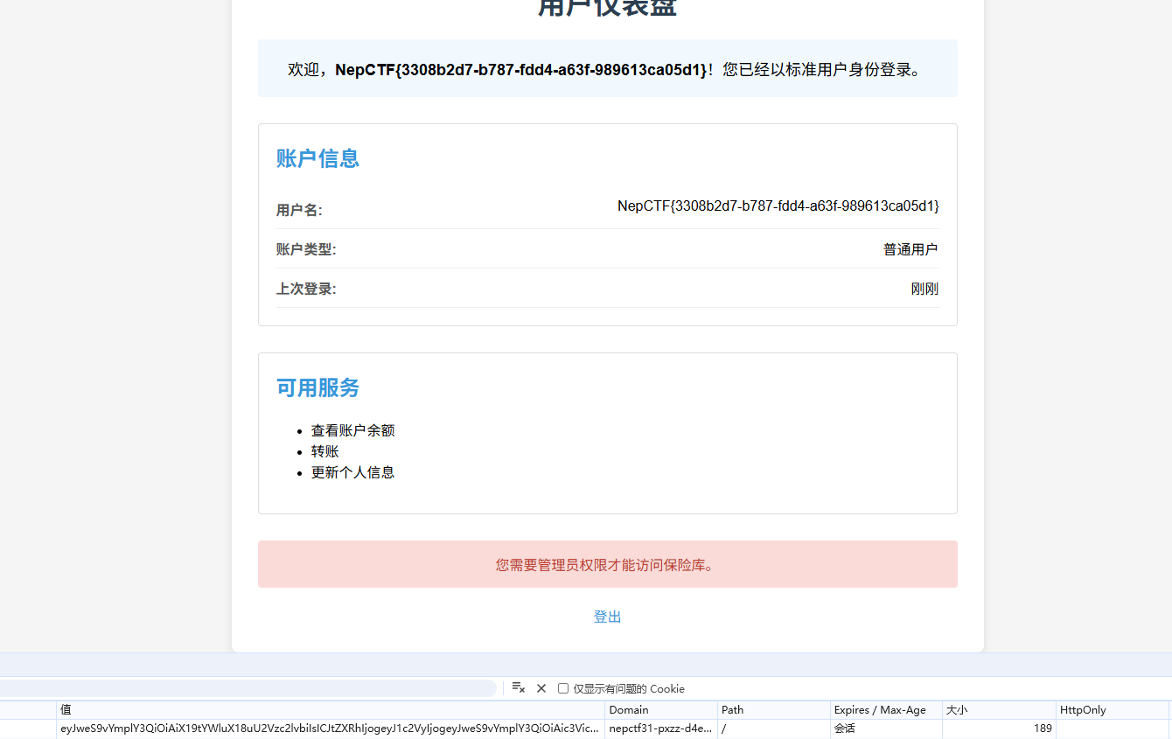Click the 登出 logout link
The image size is (1172, 739).
[x=607, y=617]
